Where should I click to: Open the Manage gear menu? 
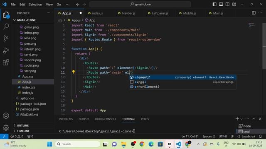[x=6, y=127]
